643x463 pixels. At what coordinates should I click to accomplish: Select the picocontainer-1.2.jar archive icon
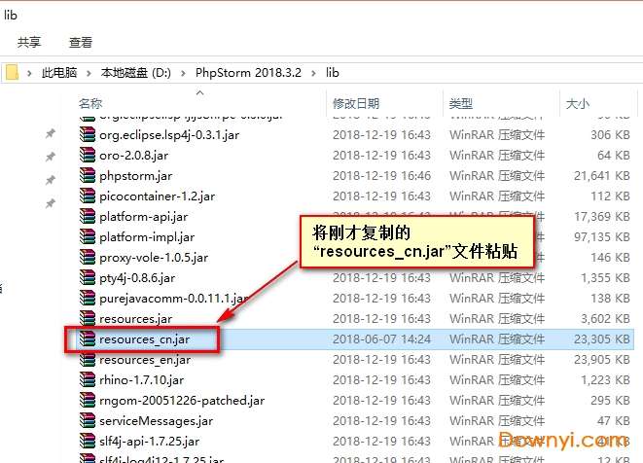(x=88, y=196)
